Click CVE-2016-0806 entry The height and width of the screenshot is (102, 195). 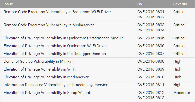pos(151,46)
